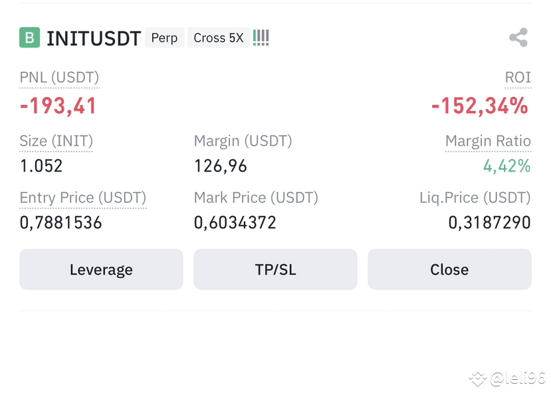Tap the Liq.Price value 0,3187290

coord(489,223)
